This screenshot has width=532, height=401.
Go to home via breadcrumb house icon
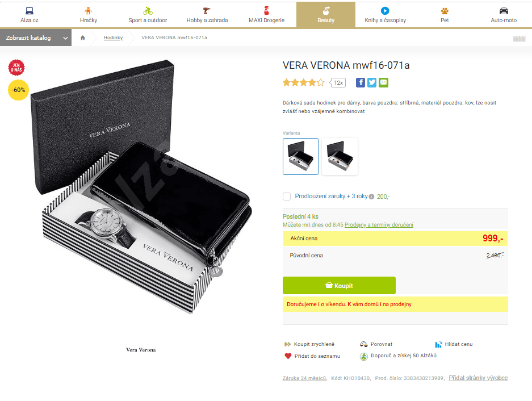pyautogui.click(x=82, y=37)
